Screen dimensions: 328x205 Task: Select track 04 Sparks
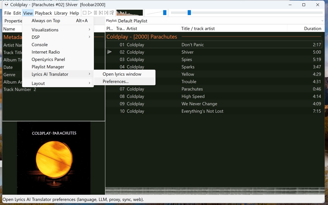click(x=213, y=67)
